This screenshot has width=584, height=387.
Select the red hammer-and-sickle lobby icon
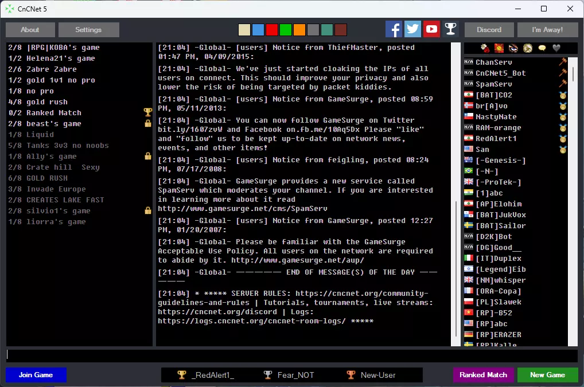click(499, 48)
